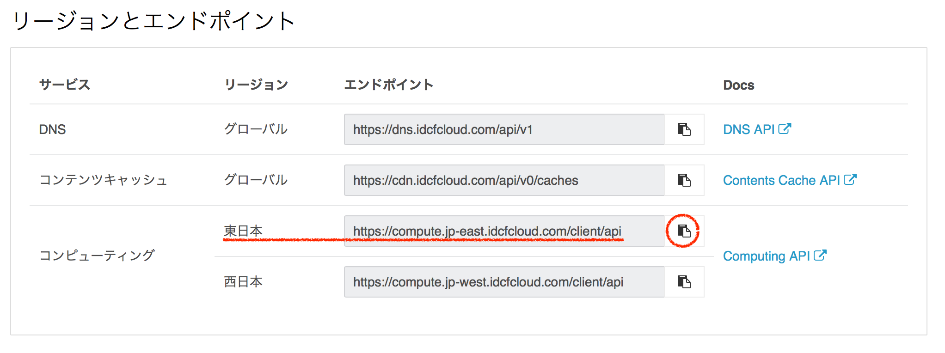Click the Docs column header
Image resolution: width=945 pixels, height=353 pixels.
pos(738,85)
